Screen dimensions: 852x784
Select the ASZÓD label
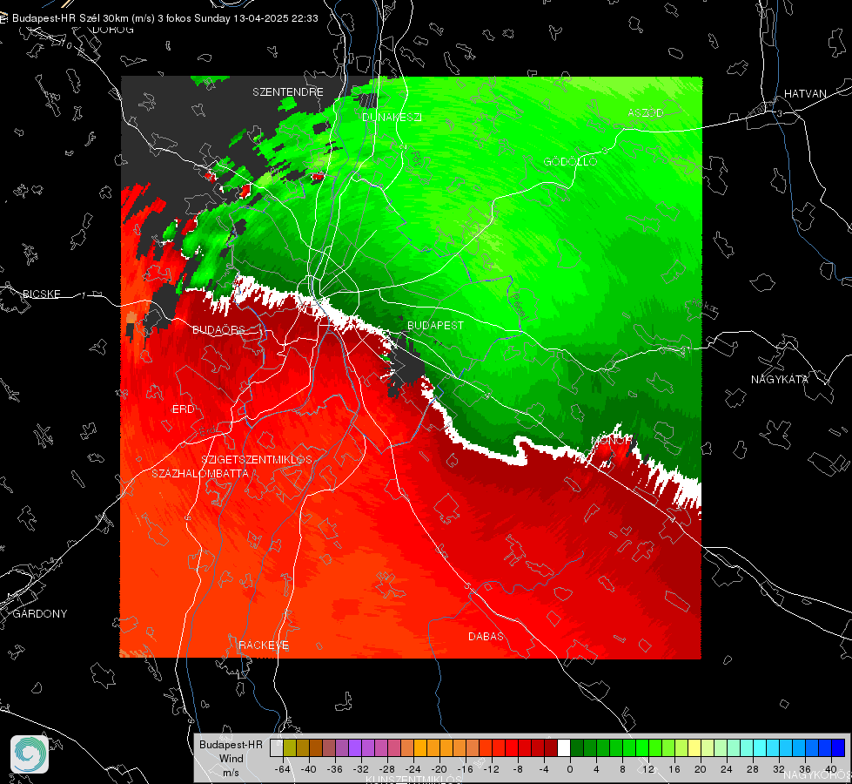coord(646,112)
